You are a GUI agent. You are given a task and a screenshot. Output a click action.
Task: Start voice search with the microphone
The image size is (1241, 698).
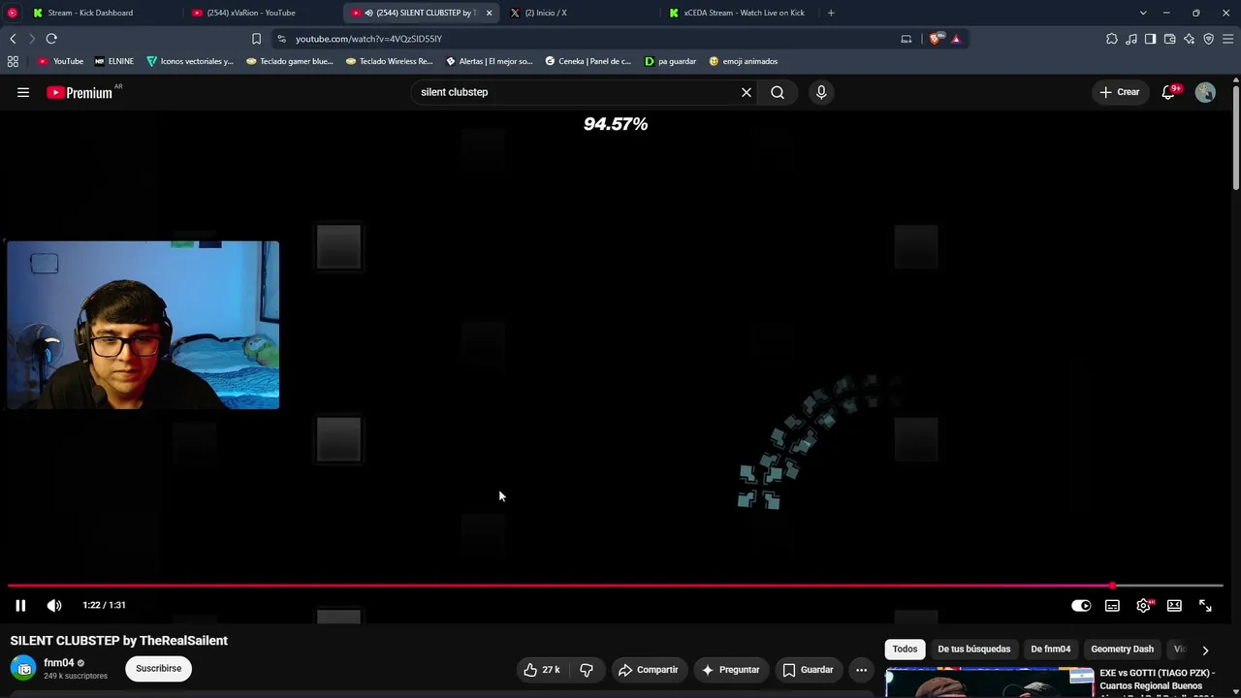pos(821,92)
